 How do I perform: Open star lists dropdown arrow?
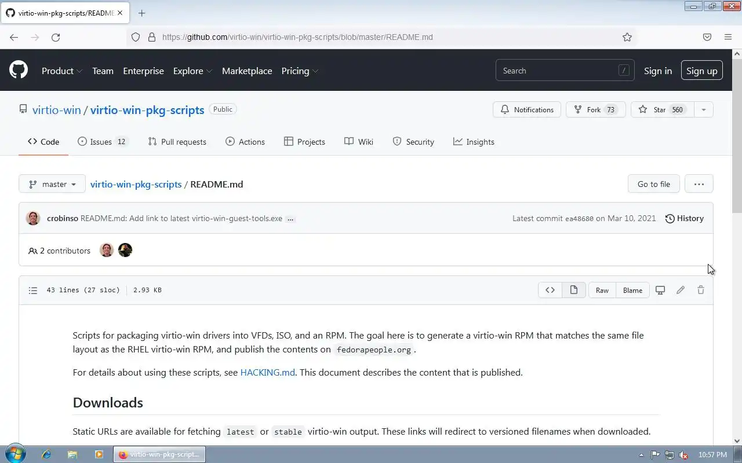click(703, 109)
